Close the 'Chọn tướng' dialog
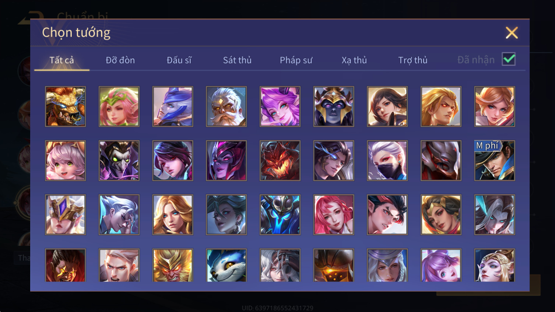 click(x=512, y=33)
